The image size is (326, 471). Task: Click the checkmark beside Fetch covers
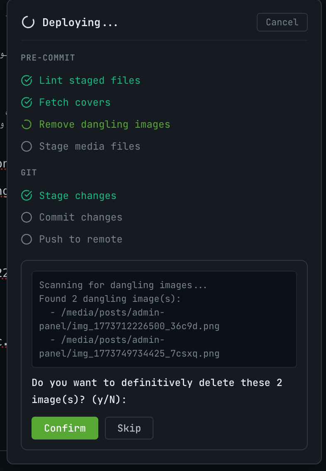26,102
